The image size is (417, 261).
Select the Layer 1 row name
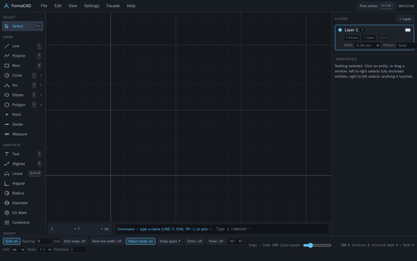(351, 30)
